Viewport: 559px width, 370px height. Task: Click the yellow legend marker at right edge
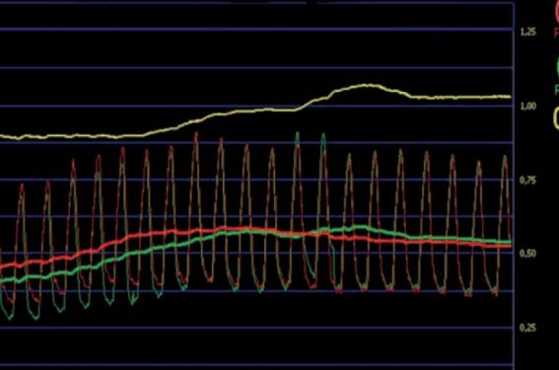[x=556, y=117]
